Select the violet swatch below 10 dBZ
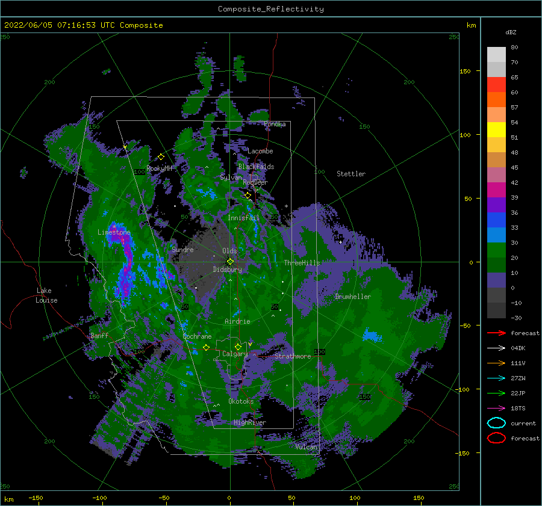 tap(496, 280)
